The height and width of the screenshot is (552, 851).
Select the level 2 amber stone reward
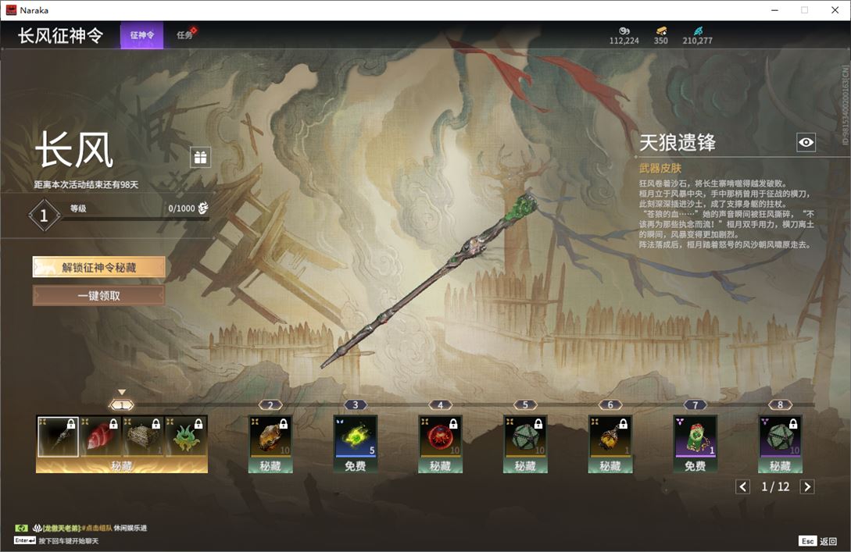pos(270,436)
